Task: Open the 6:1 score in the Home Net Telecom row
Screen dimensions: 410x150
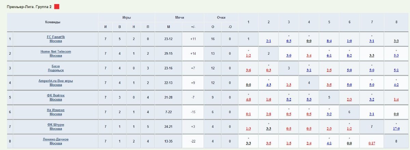Action: pos(329,55)
